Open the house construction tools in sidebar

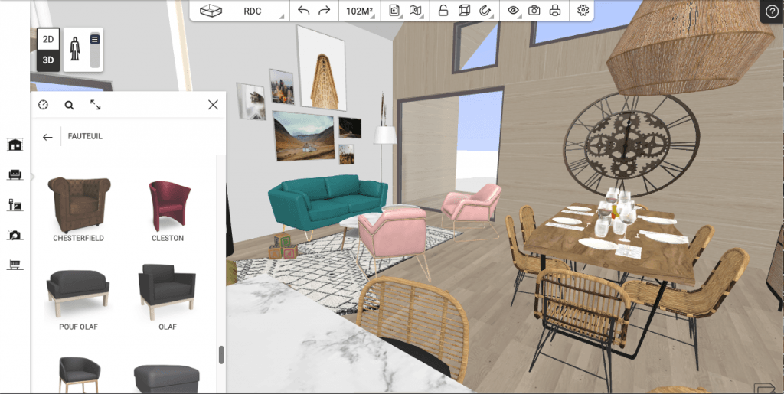[x=14, y=145]
